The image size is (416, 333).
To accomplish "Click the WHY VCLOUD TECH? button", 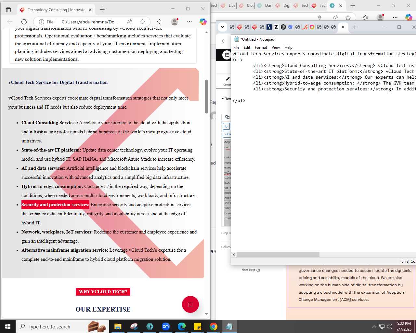I will click(x=103, y=292).
